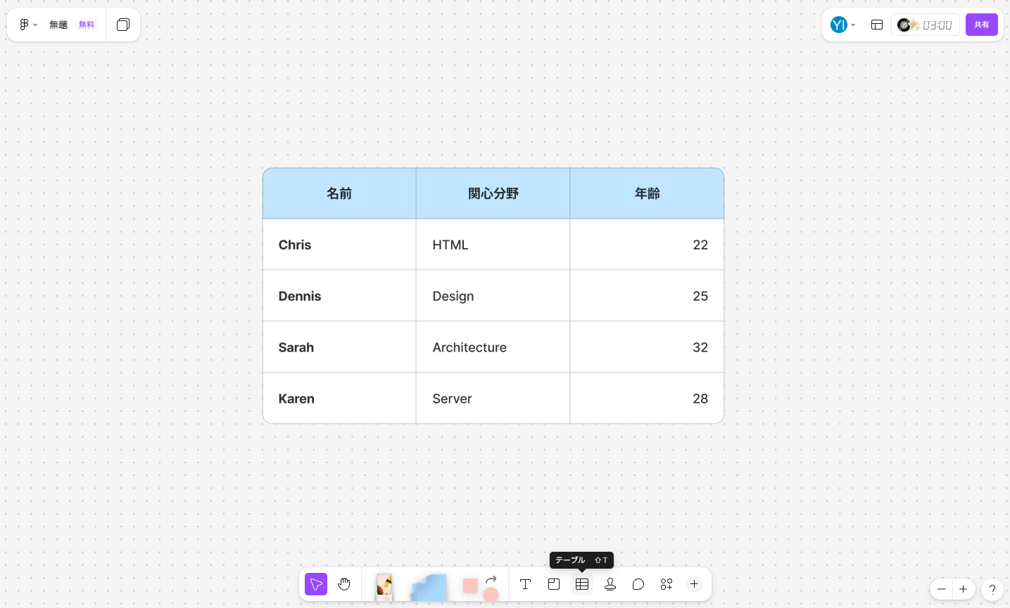
Task: Select the Hand tool for panning
Action: pyautogui.click(x=343, y=584)
